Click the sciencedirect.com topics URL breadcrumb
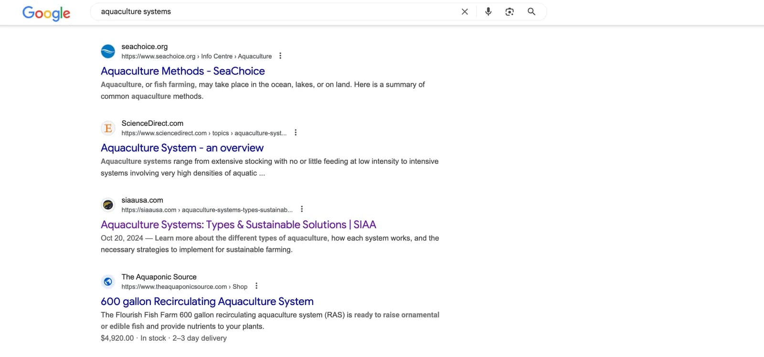This screenshot has width=764, height=357. (204, 133)
